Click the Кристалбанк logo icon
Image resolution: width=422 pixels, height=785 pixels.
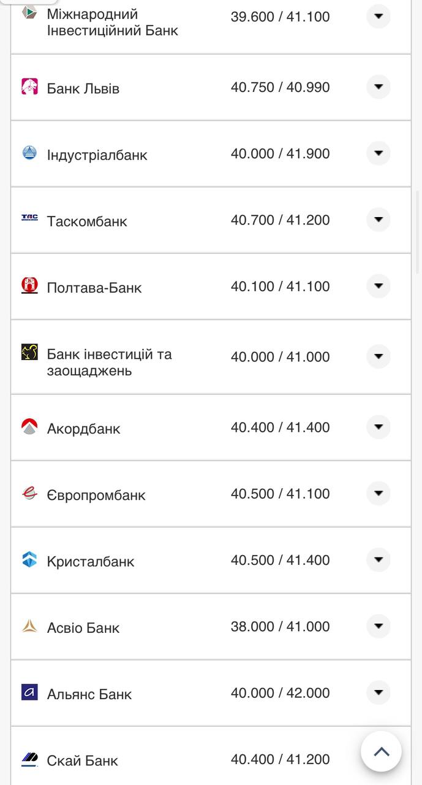click(29, 559)
